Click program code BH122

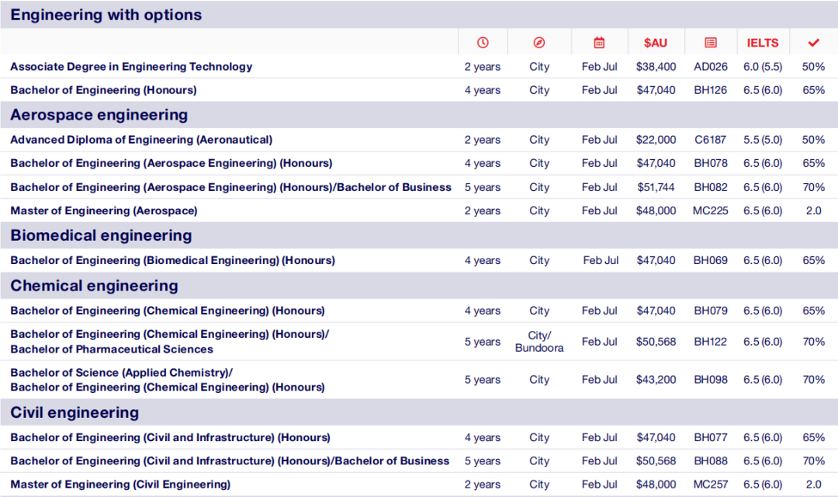coord(710,342)
